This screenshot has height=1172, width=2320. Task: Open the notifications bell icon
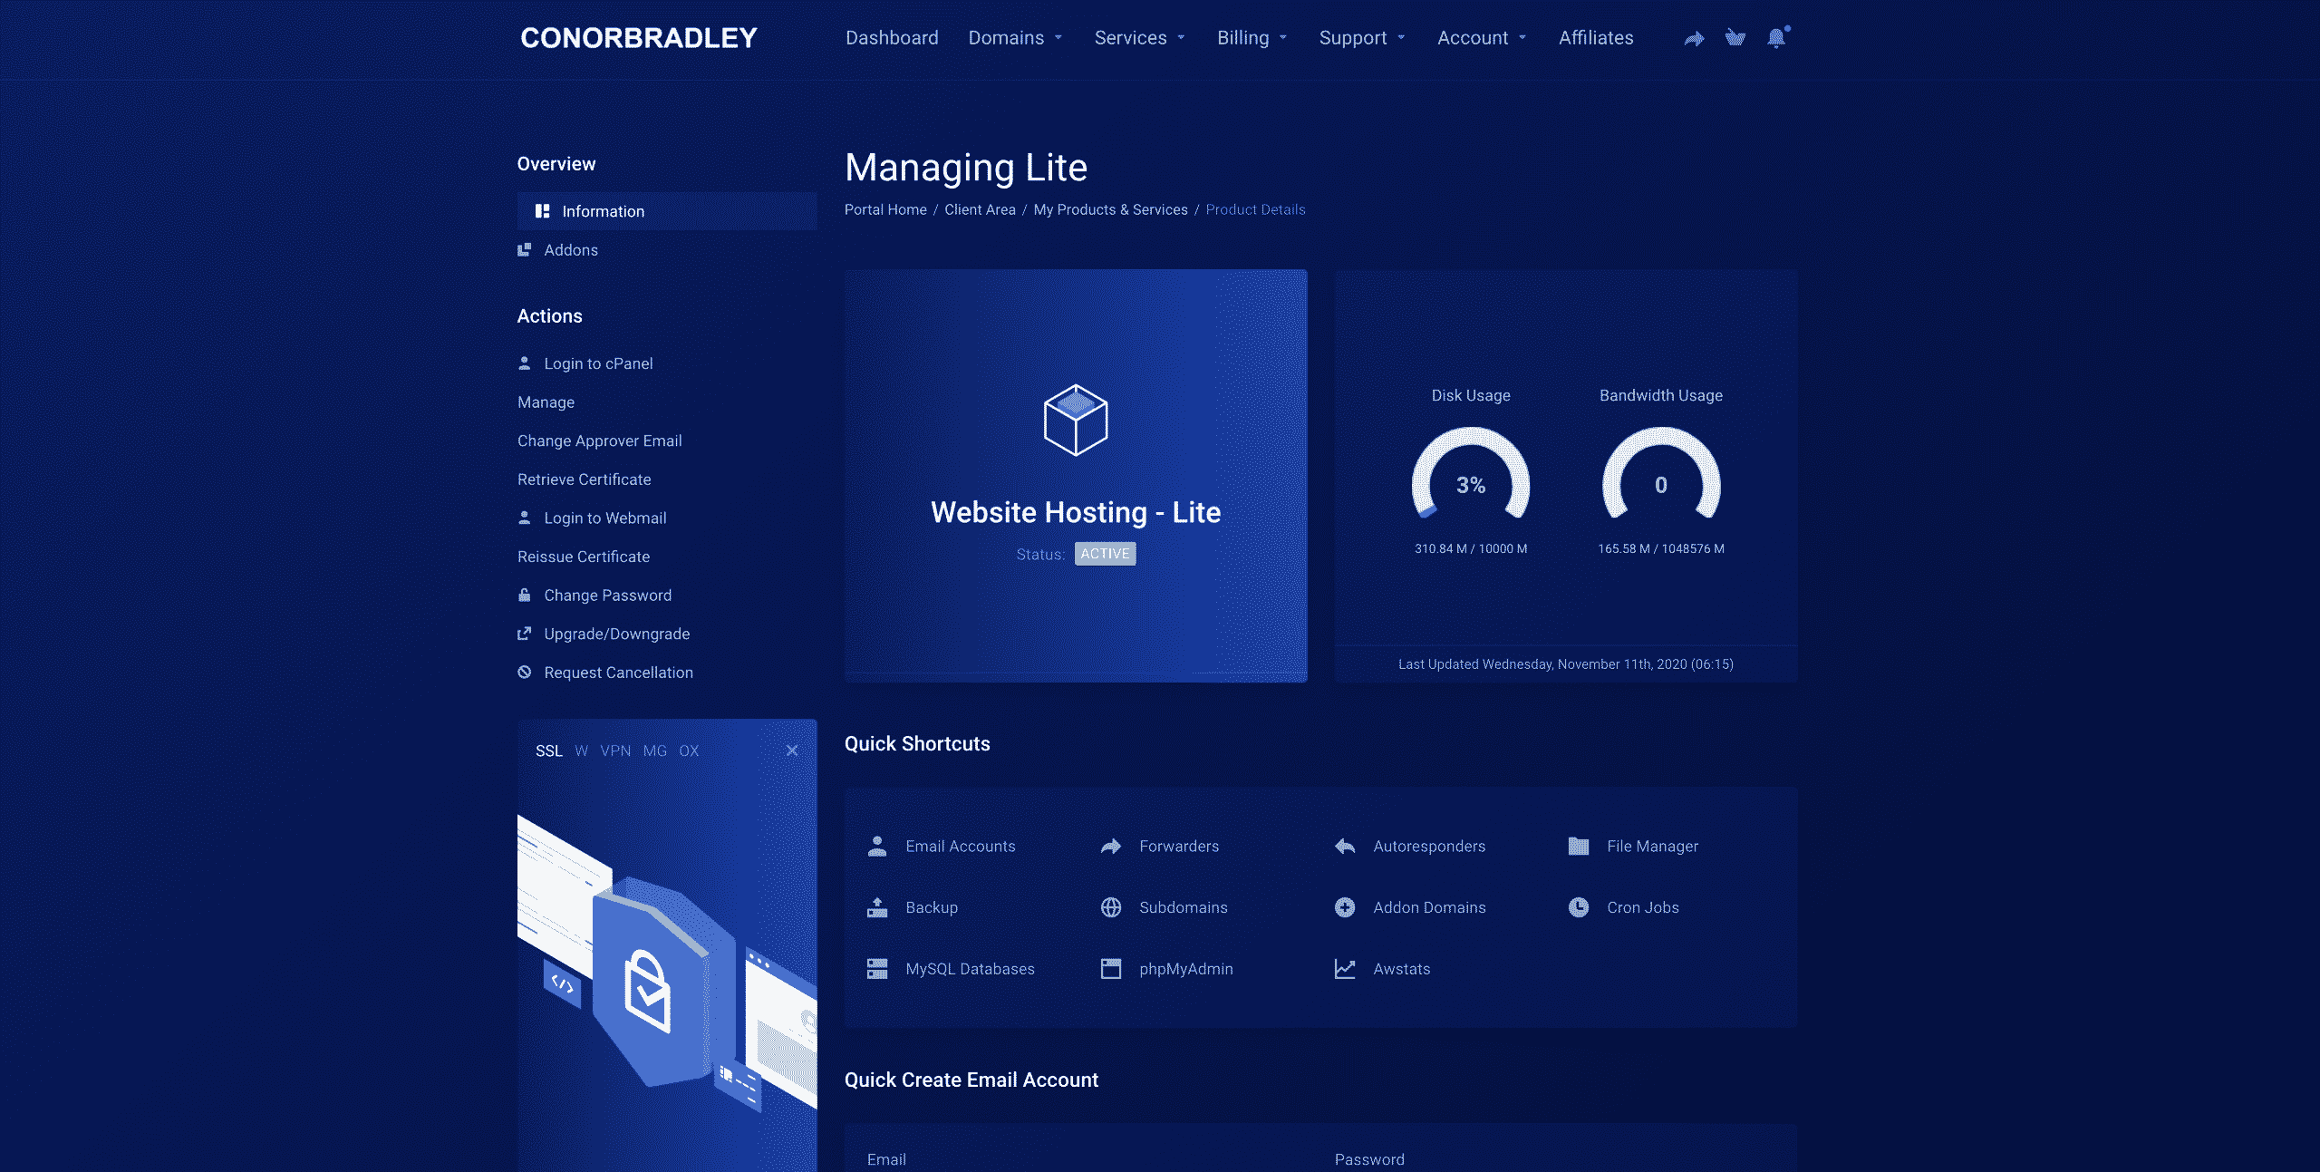(1776, 38)
